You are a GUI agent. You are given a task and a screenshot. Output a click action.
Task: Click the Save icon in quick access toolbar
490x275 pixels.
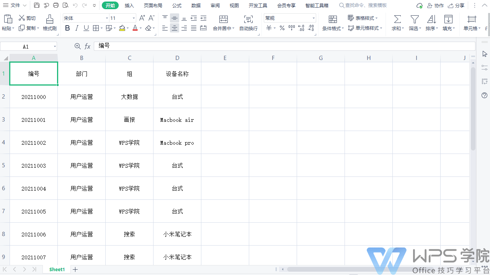37,5
